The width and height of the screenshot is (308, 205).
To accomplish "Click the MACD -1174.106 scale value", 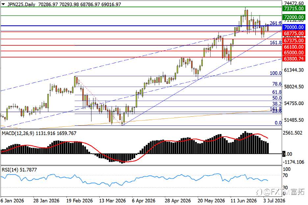I will (x=293, y=162).
